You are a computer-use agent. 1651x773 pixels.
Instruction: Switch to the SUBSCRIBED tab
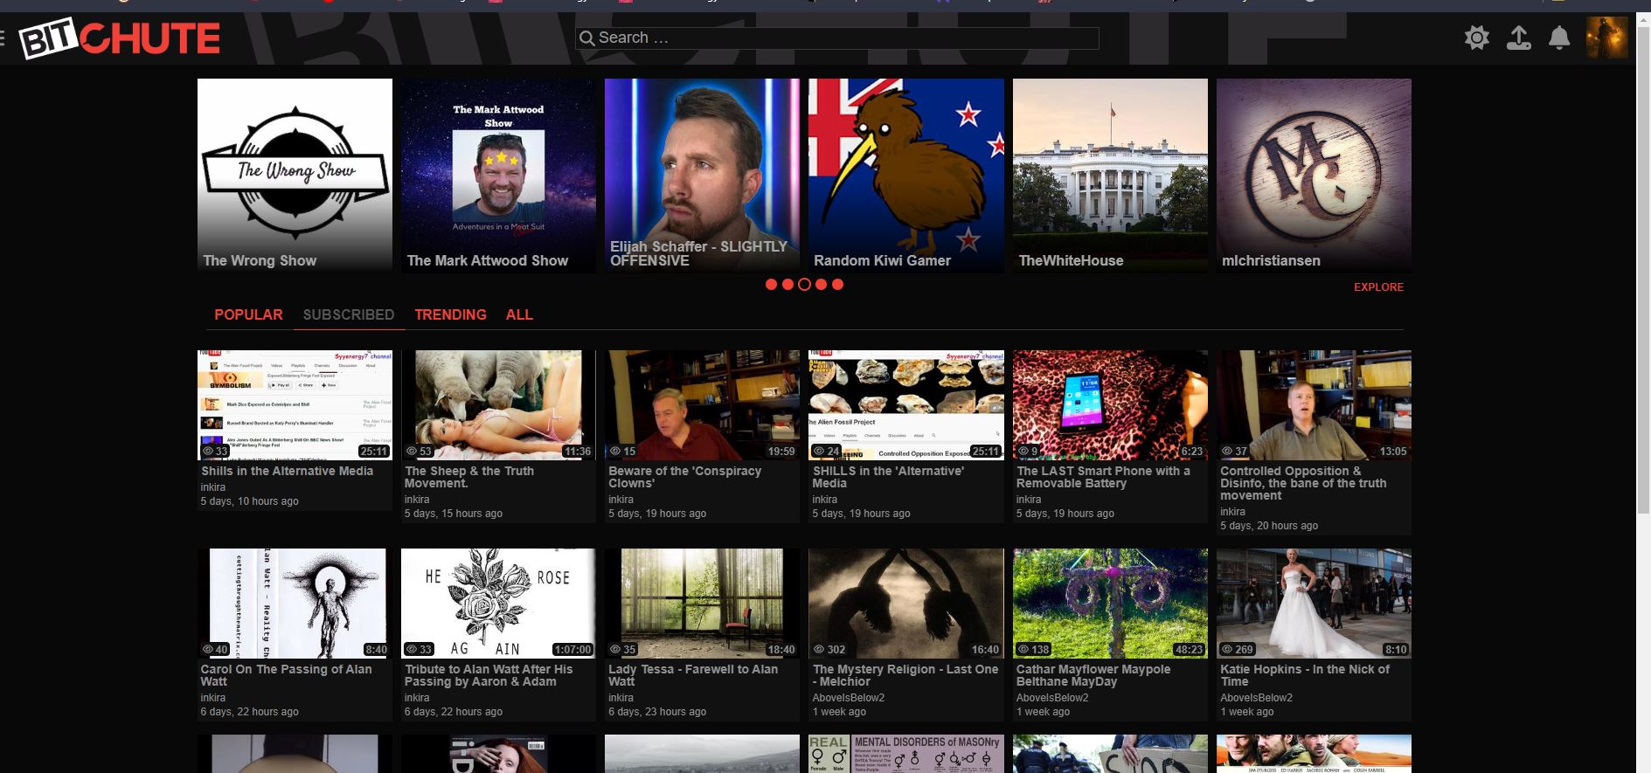[x=349, y=314]
